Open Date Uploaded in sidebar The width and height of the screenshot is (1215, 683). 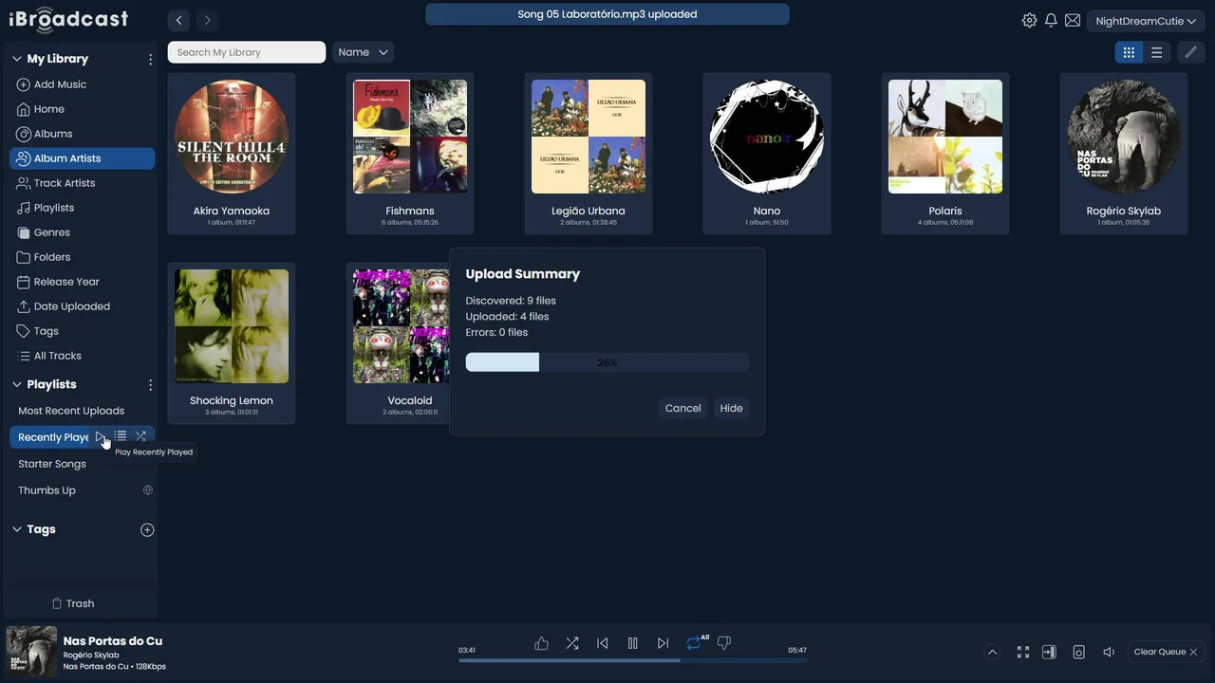click(x=82, y=306)
